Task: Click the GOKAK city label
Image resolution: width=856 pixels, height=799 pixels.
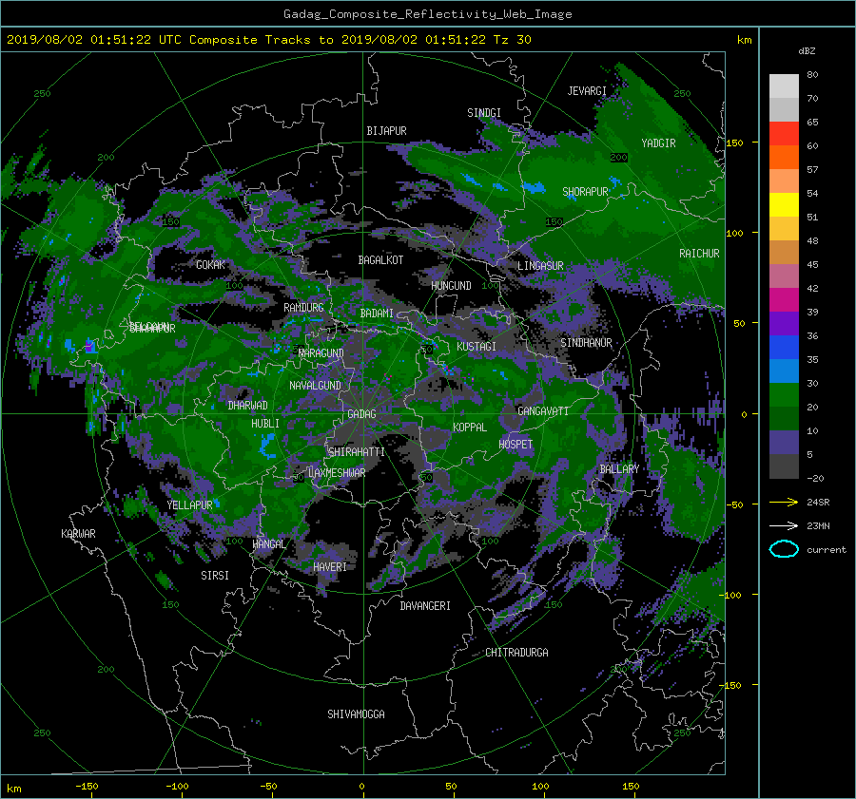Action: (x=210, y=265)
